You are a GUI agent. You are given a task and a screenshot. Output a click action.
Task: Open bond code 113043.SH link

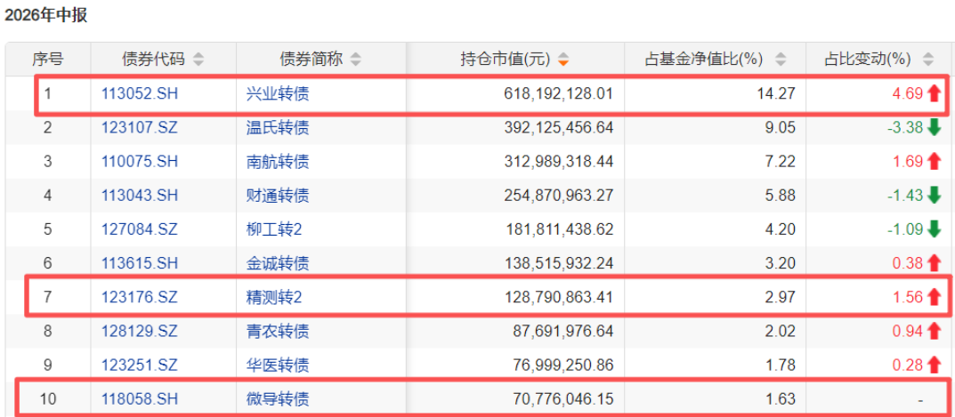140,196
